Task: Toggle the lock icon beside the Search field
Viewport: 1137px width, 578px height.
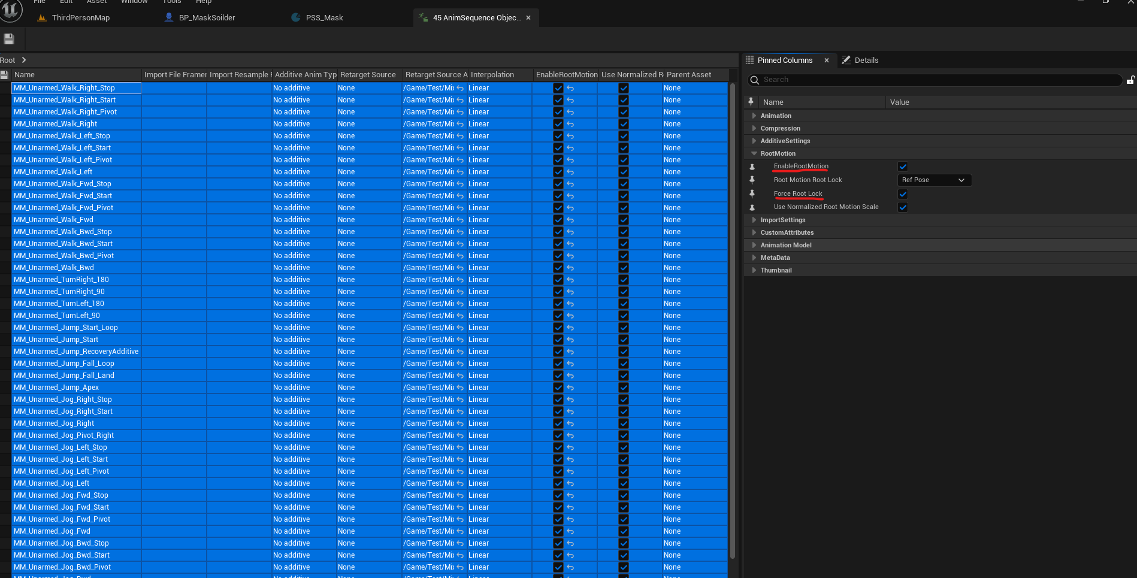Action: click(x=1130, y=80)
